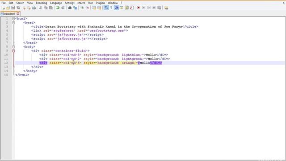
Task: Click the Stop Recording macro icon
Action: pyautogui.click(x=144, y=8)
